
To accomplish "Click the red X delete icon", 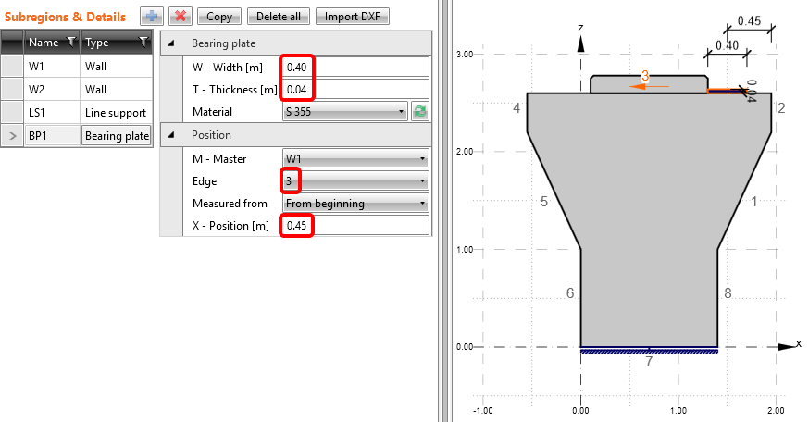I will tap(180, 17).
